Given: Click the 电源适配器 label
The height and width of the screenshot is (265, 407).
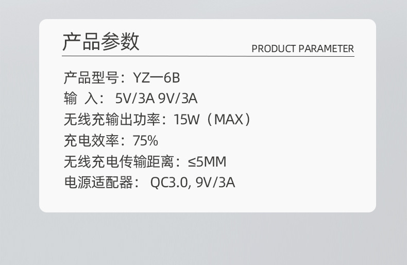Looking at the screenshot, I should [98, 183].
